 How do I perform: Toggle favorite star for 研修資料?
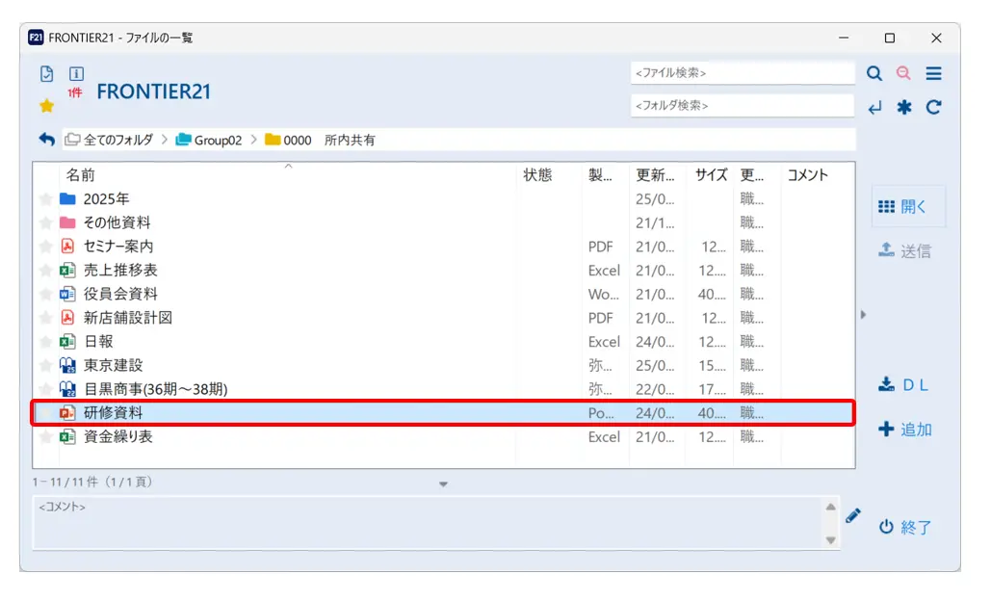point(45,413)
